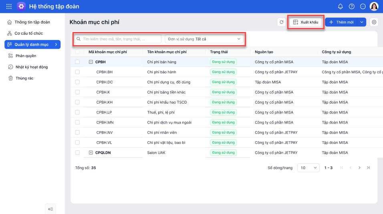This screenshot has width=383, height=214.
Task: Go to the last page of results
Action: click(368, 168)
